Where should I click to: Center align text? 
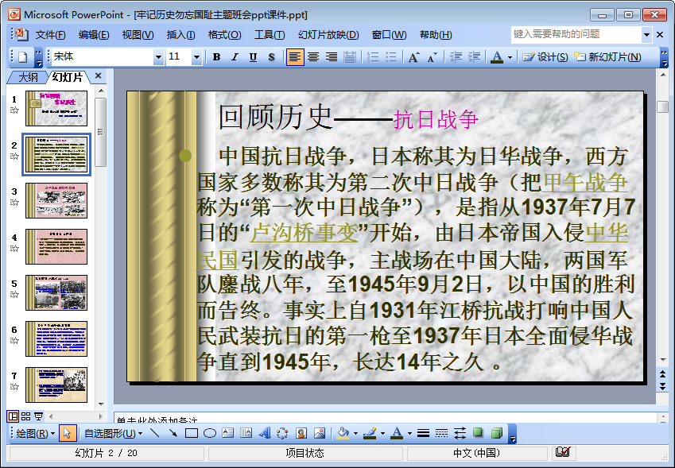click(x=313, y=56)
